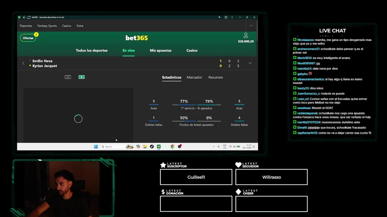Click username Nicolaaasss in live chat
This screenshot has height=217, width=387.
[x=306, y=40]
